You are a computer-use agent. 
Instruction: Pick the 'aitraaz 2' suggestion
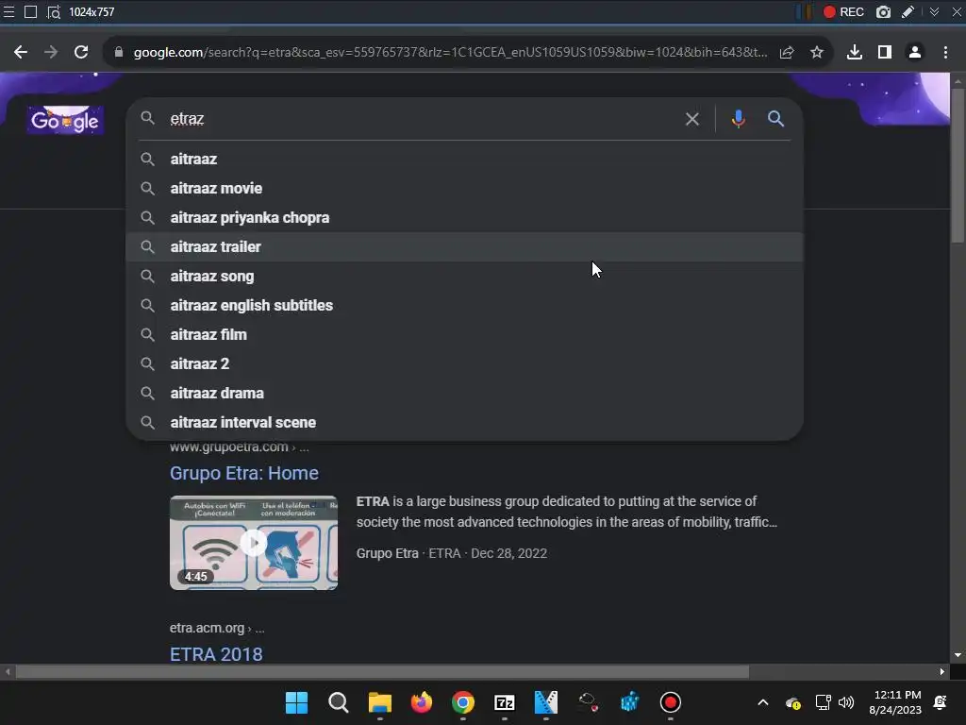464,363
